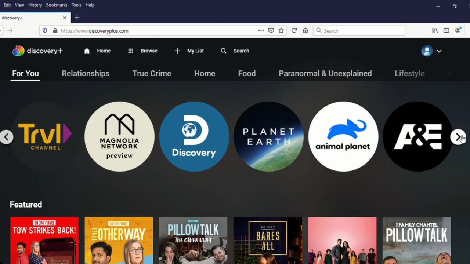Open the Discovery channel circle logo
The height and width of the screenshot is (264, 470).
194,136
